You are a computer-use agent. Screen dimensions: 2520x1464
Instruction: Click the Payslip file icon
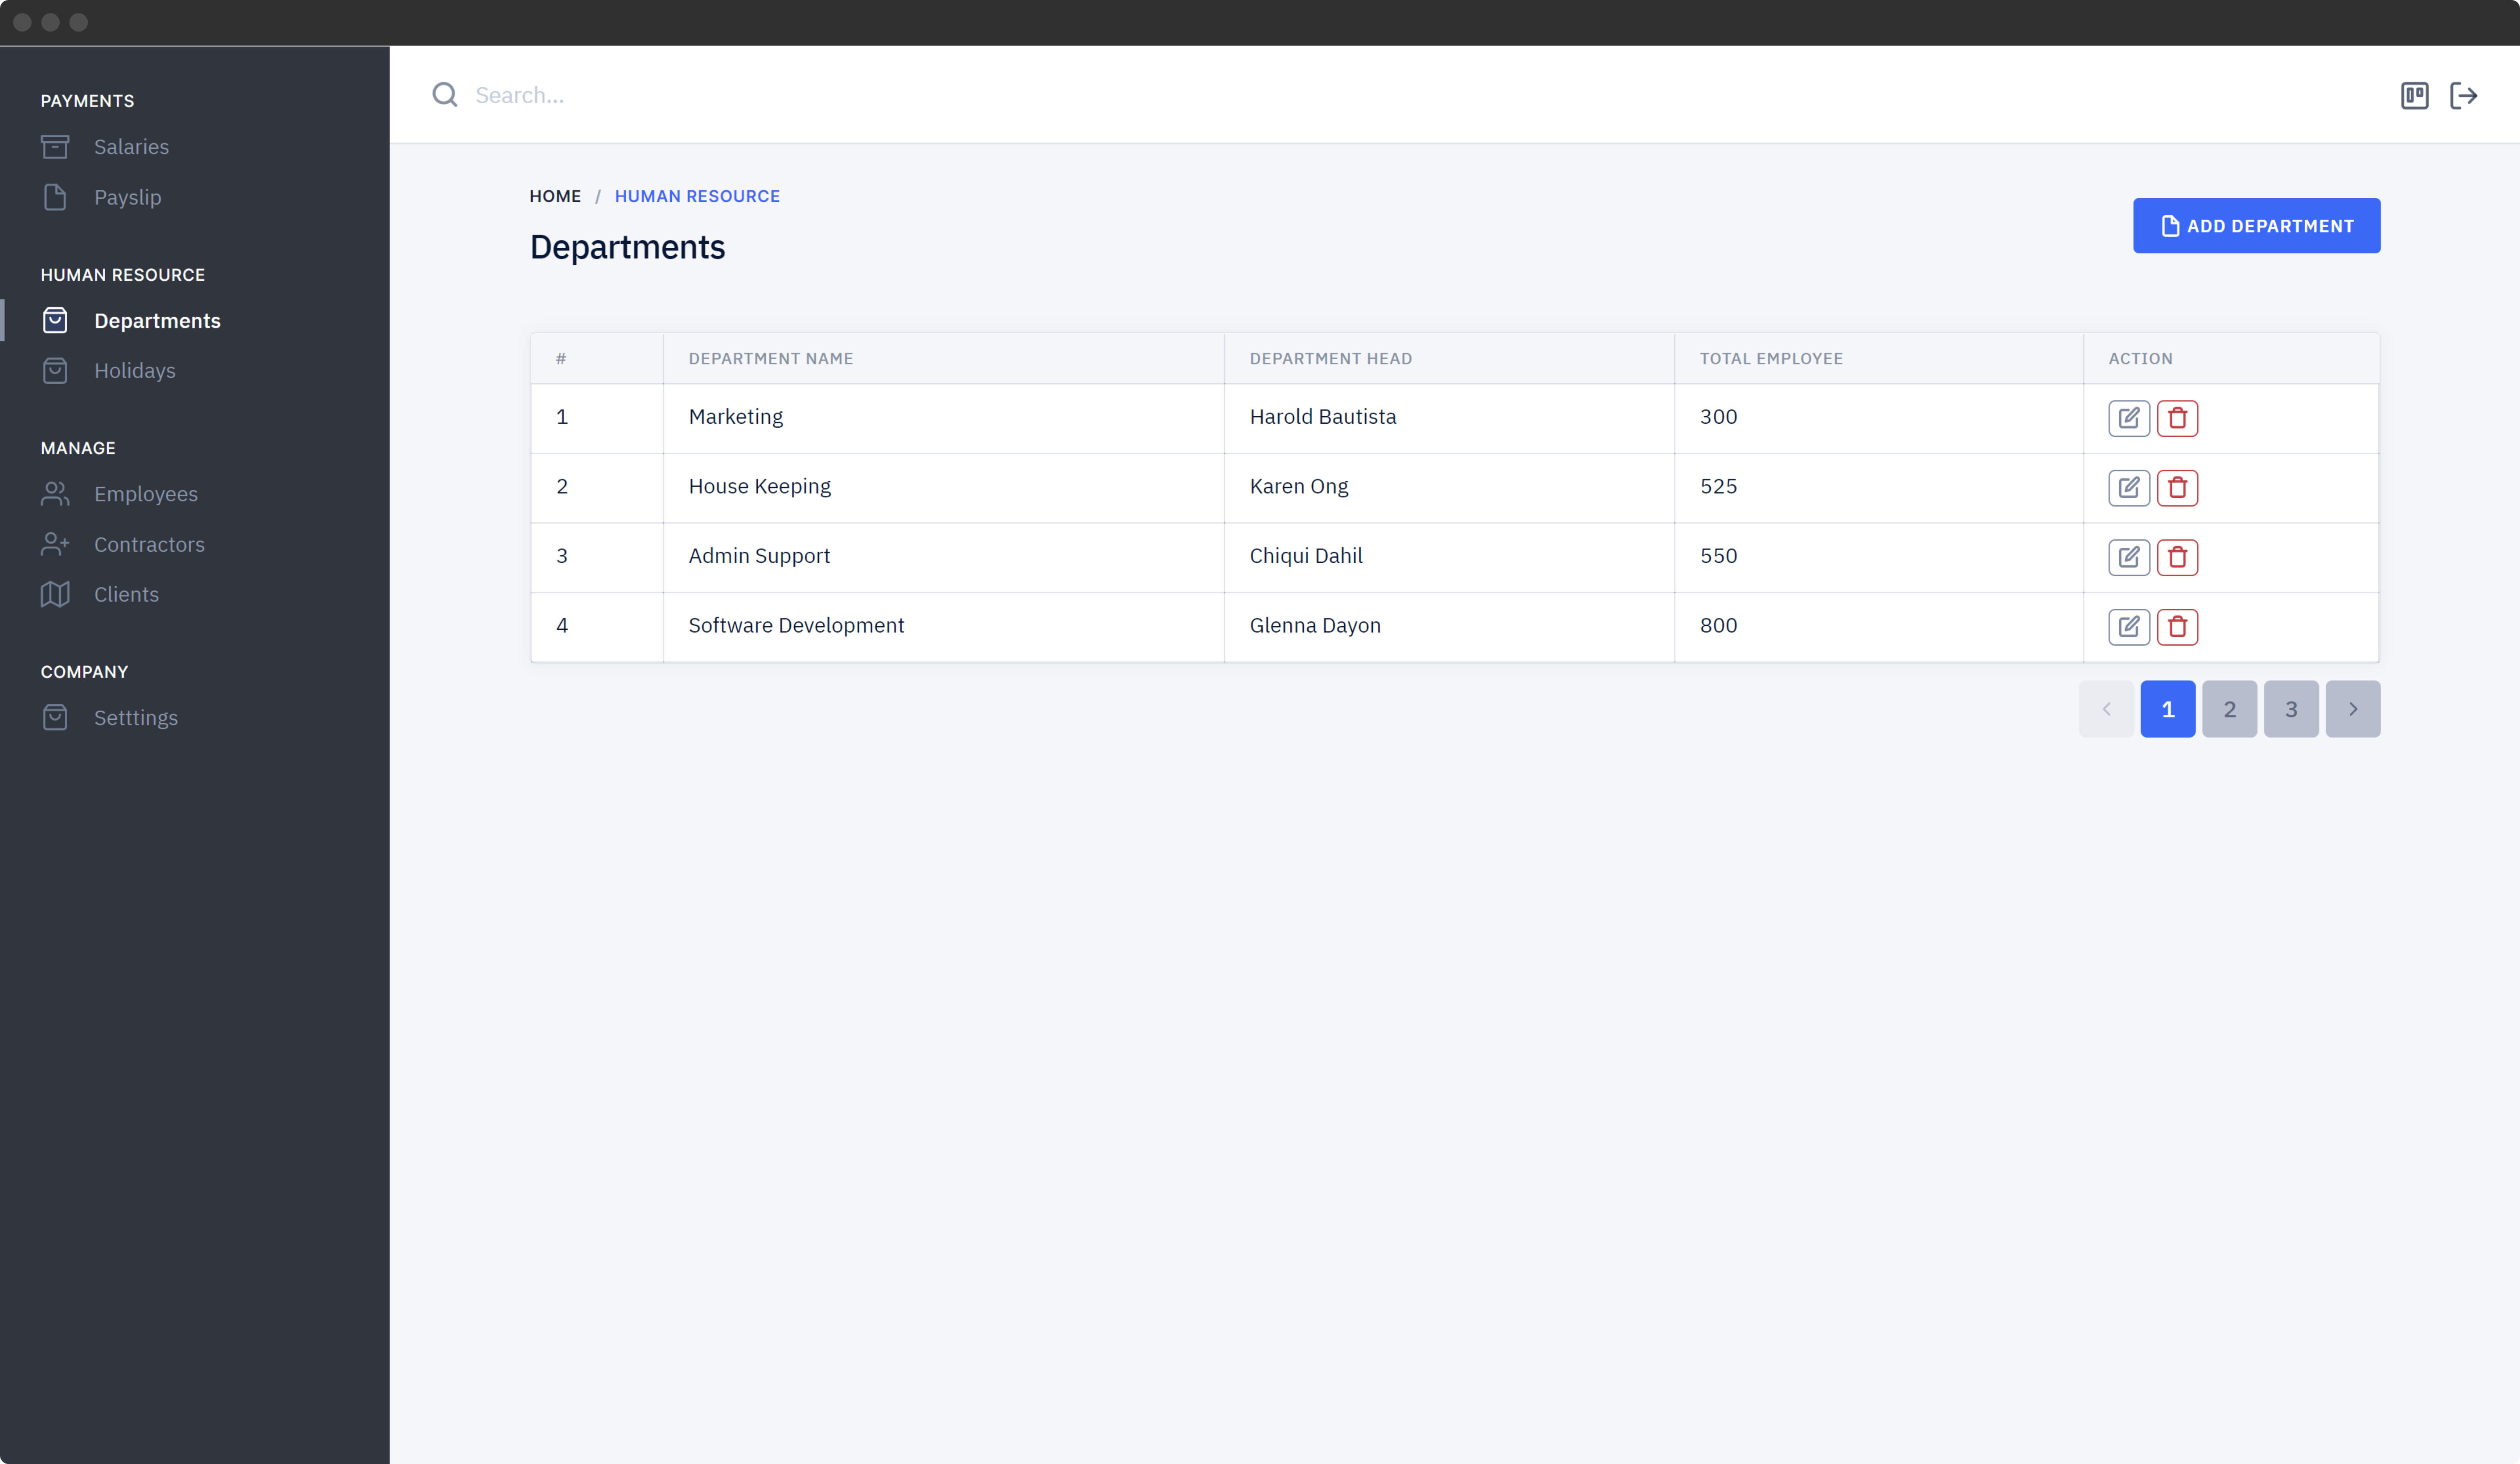coord(55,197)
